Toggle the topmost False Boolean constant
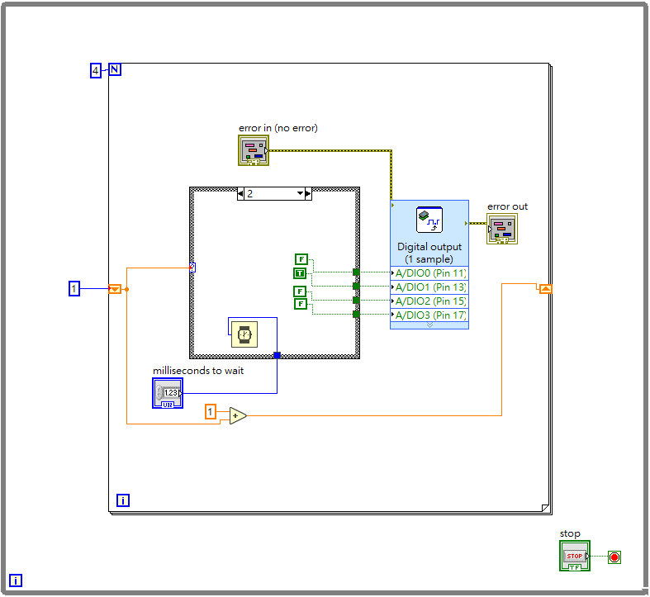Viewport: 650px width, 597px height. pos(301,259)
